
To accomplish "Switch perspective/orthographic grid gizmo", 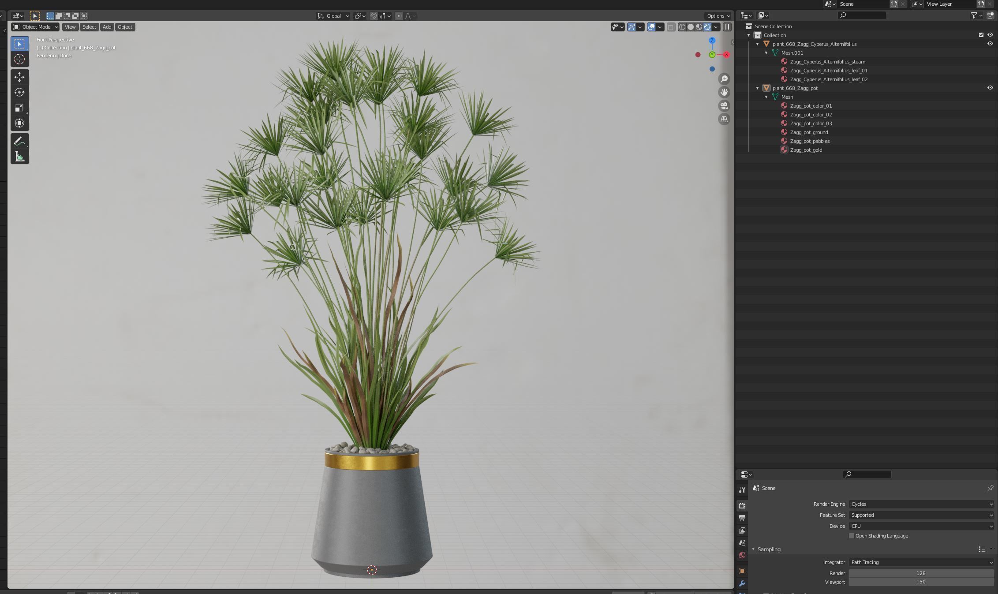I will click(x=724, y=119).
